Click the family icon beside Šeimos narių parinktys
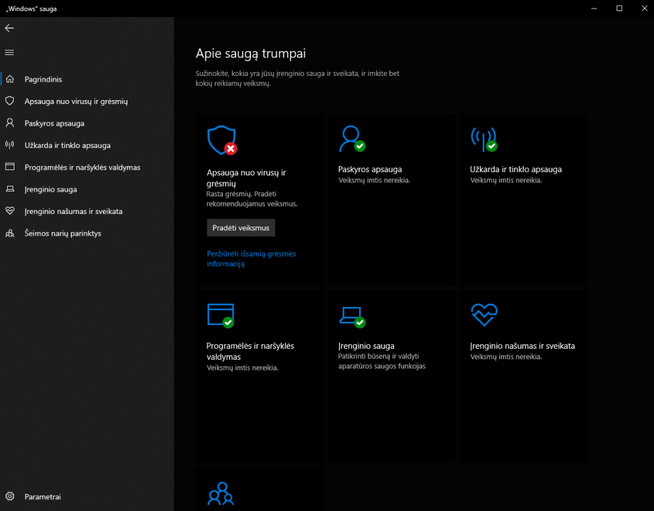 [10, 233]
